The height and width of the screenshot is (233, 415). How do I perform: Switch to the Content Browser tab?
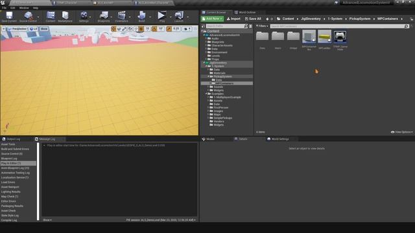point(216,12)
